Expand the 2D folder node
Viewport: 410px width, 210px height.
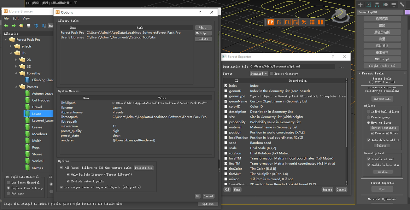pyautogui.click(x=16, y=60)
